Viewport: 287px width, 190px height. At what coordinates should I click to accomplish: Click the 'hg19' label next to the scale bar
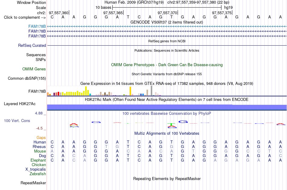[228, 8]
